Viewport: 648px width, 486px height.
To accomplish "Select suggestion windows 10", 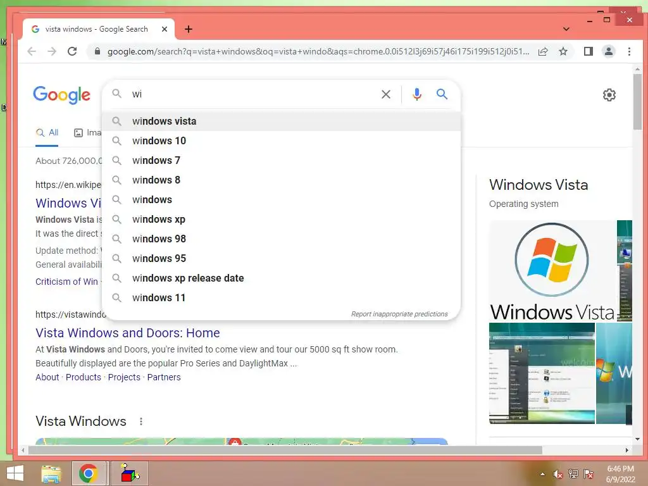I will point(281,141).
